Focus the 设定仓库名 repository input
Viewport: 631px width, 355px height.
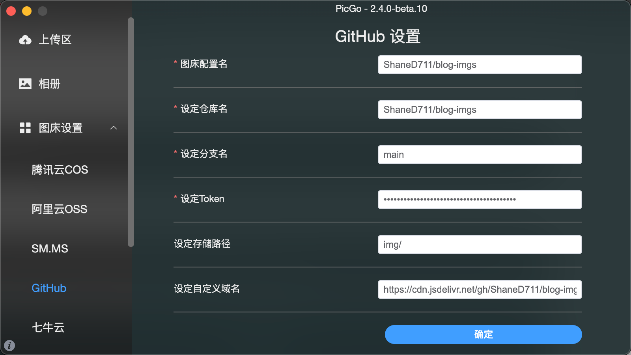[480, 110]
